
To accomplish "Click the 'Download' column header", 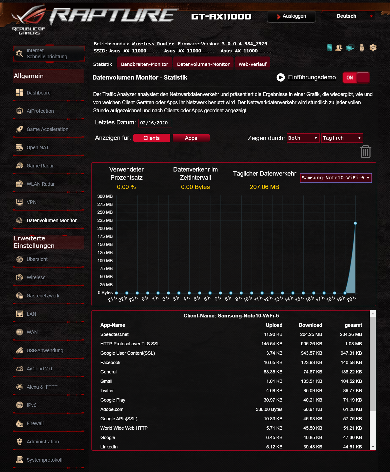I will pos(310,325).
